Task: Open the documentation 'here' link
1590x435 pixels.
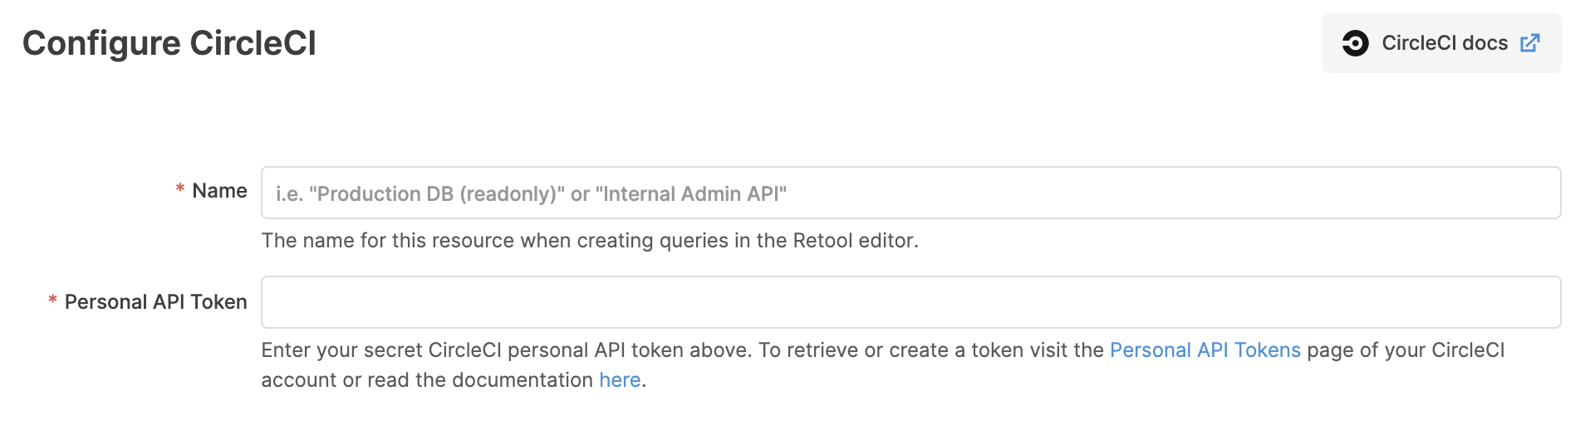Action: point(620,380)
